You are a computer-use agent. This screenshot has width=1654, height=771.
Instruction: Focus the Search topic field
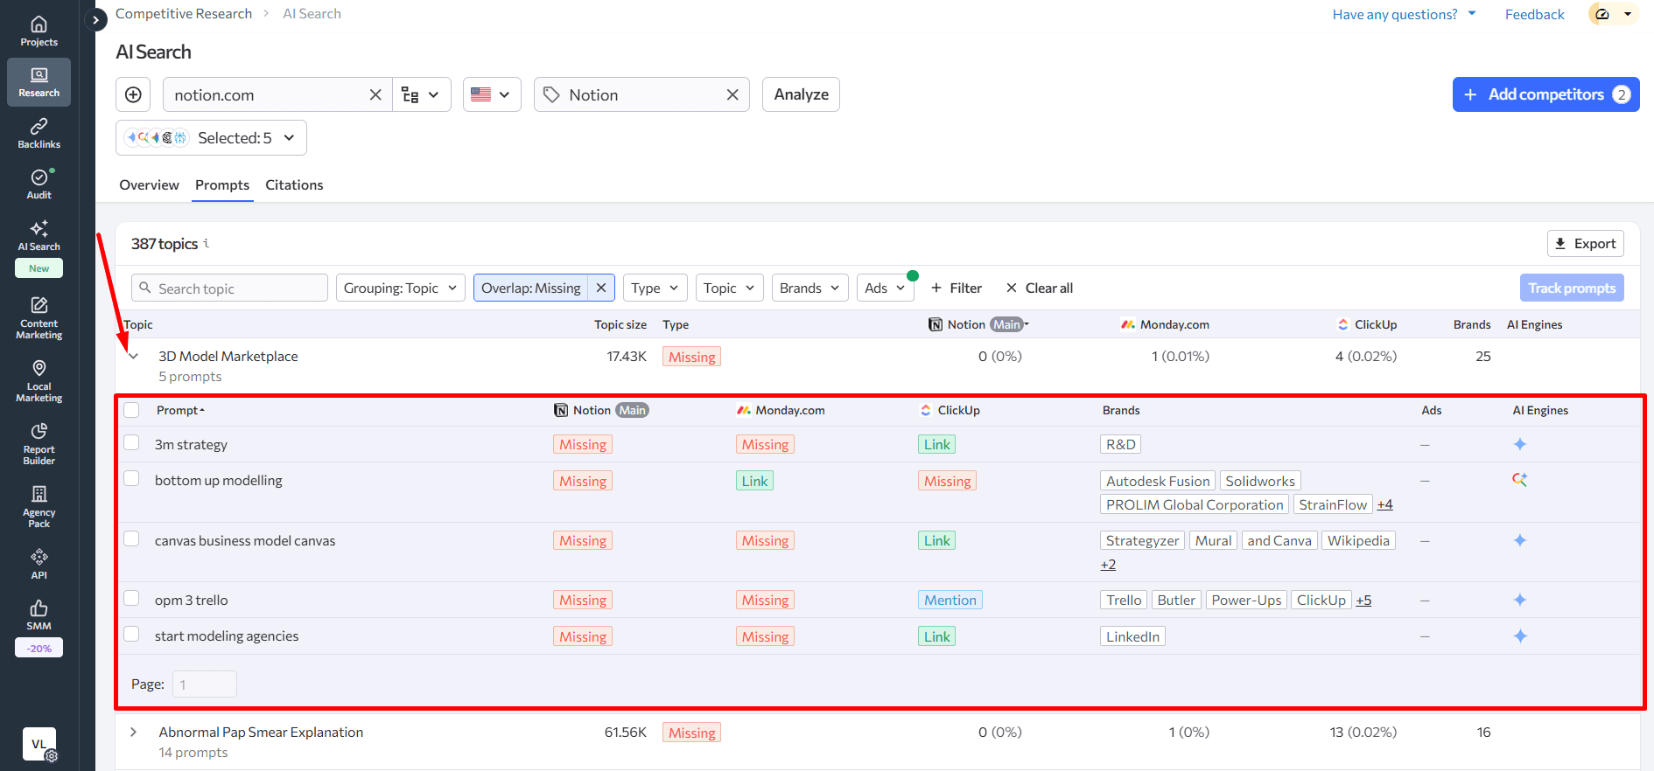229,288
